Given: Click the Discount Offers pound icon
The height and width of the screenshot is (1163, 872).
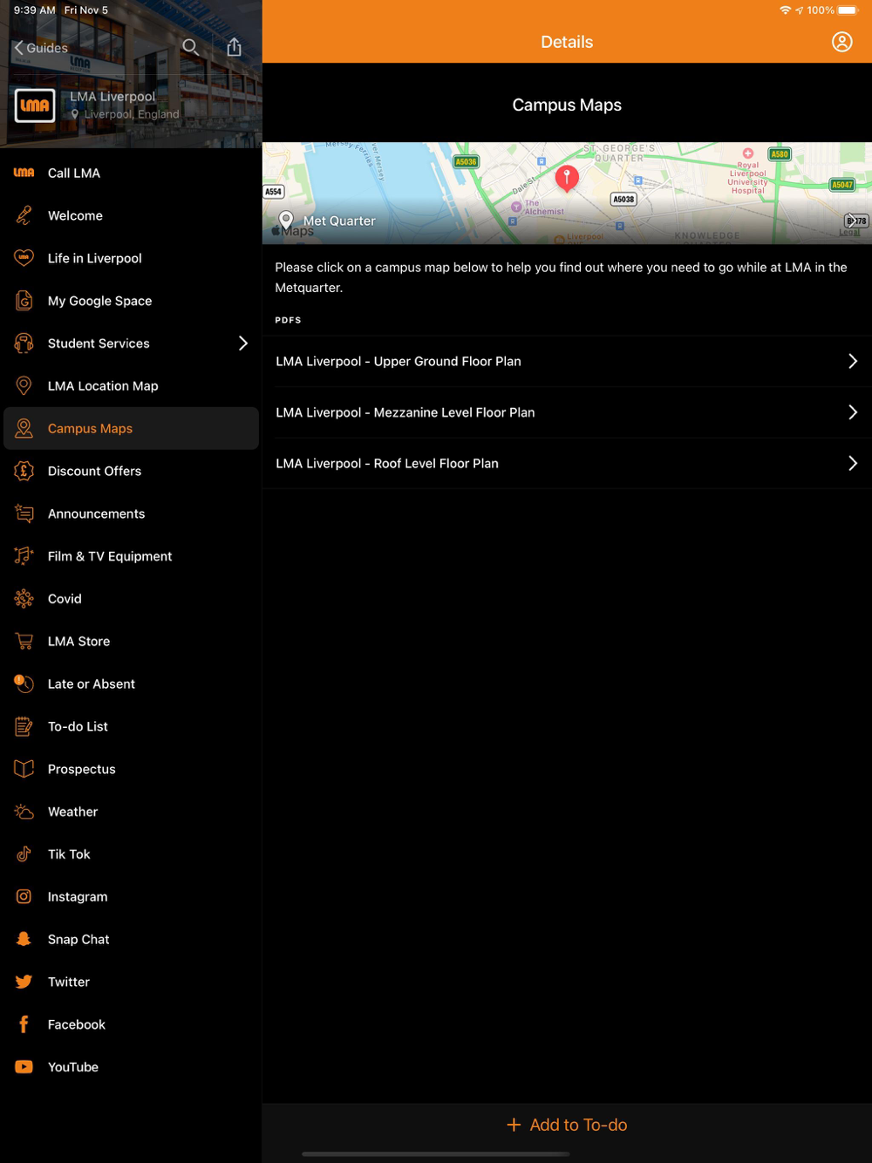Looking at the screenshot, I should [x=24, y=471].
